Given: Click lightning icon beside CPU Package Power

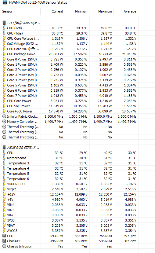Looking at the screenshot, I should (4, 54).
